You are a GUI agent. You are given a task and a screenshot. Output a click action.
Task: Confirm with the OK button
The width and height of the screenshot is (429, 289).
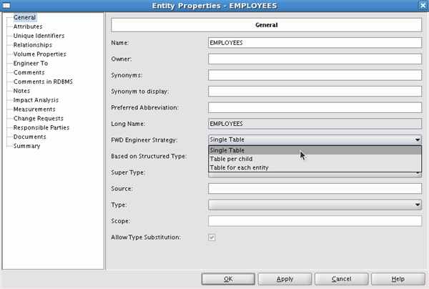click(x=228, y=279)
